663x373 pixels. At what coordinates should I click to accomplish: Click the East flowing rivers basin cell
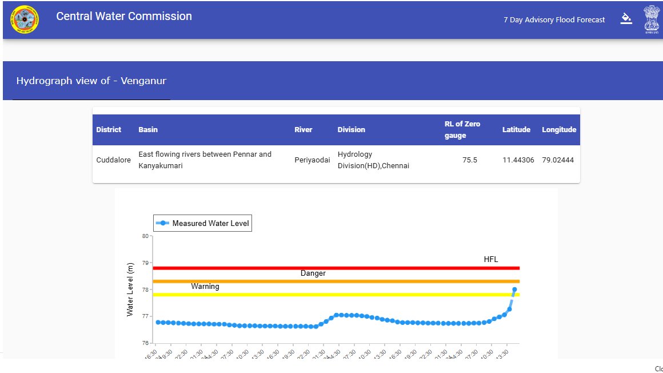click(x=205, y=160)
